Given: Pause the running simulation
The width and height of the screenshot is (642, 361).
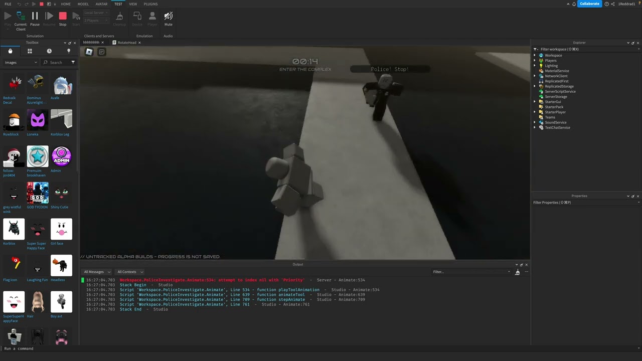Looking at the screenshot, I should (35, 19).
